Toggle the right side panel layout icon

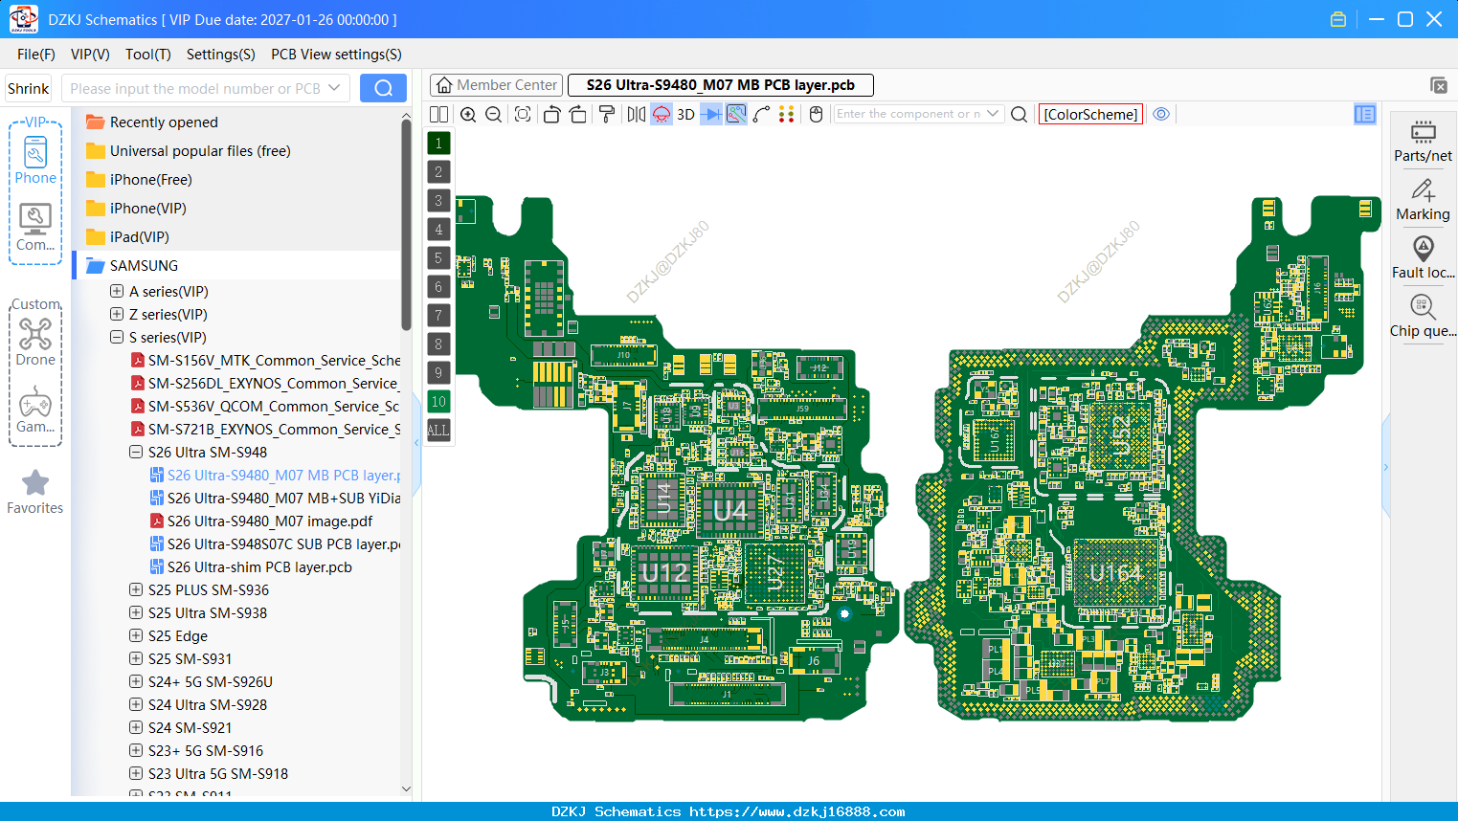click(x=1365, y=114)
